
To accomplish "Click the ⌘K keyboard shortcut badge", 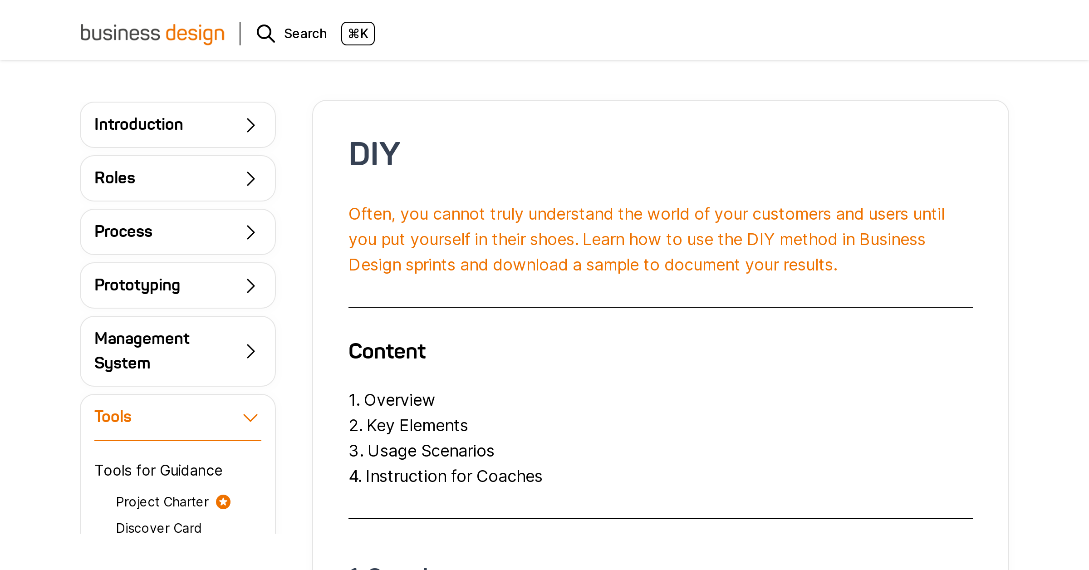I will (x=358, y=34).
